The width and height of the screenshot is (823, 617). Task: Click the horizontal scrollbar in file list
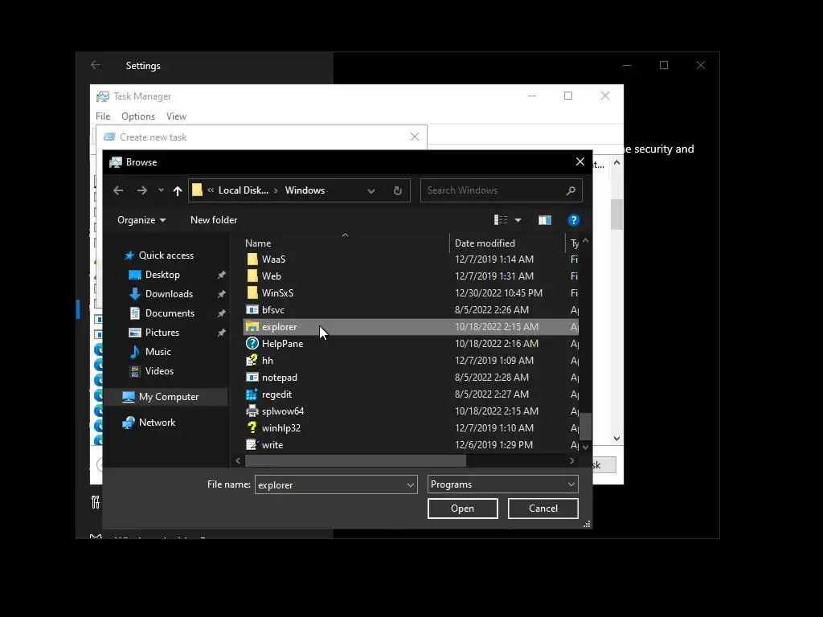tap(355, 460)
